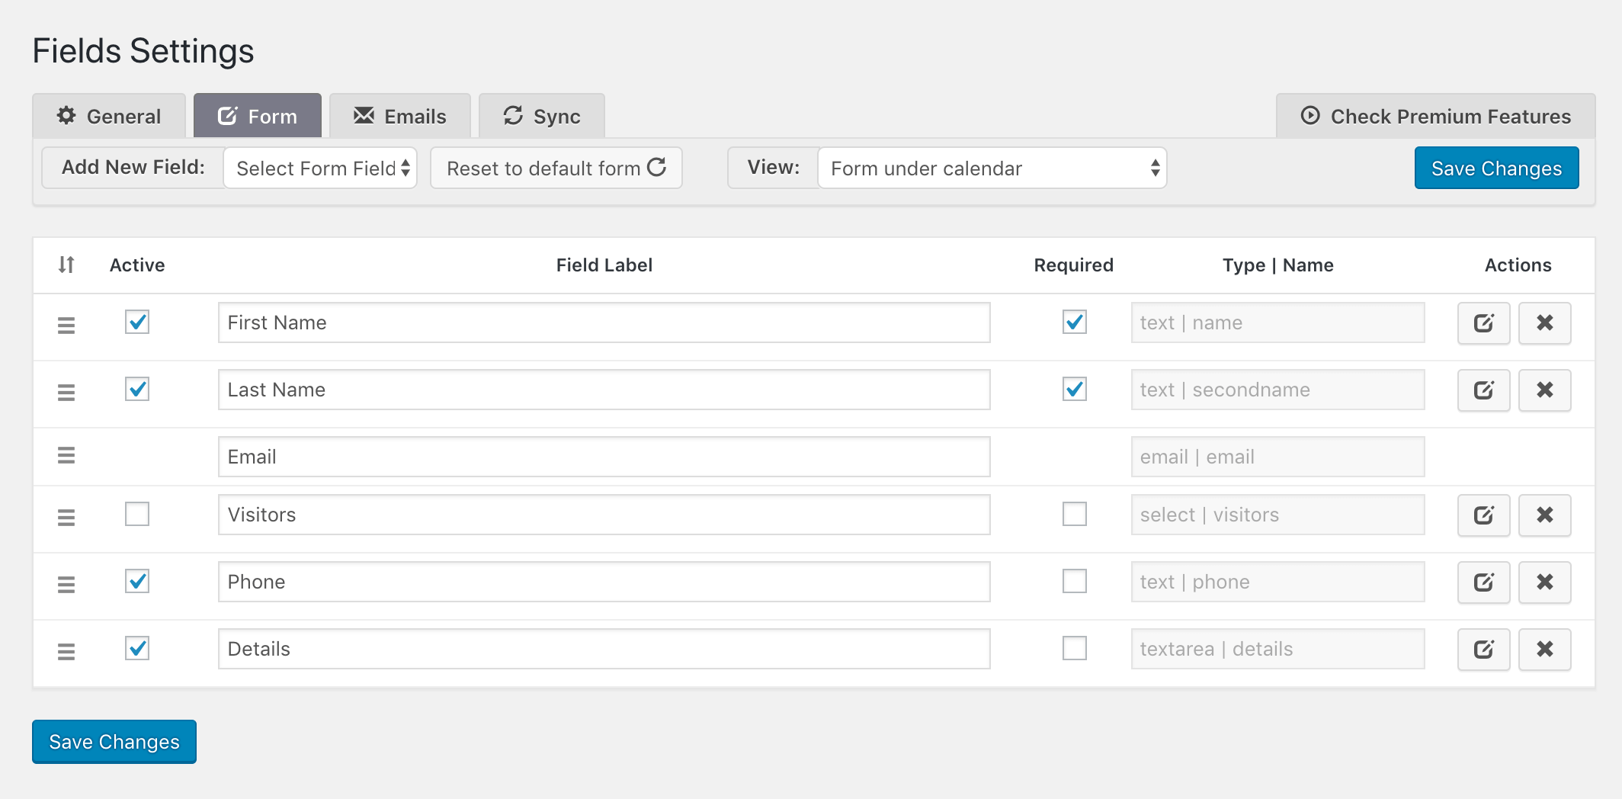Switch to the Emails tab

click(400, 115)
